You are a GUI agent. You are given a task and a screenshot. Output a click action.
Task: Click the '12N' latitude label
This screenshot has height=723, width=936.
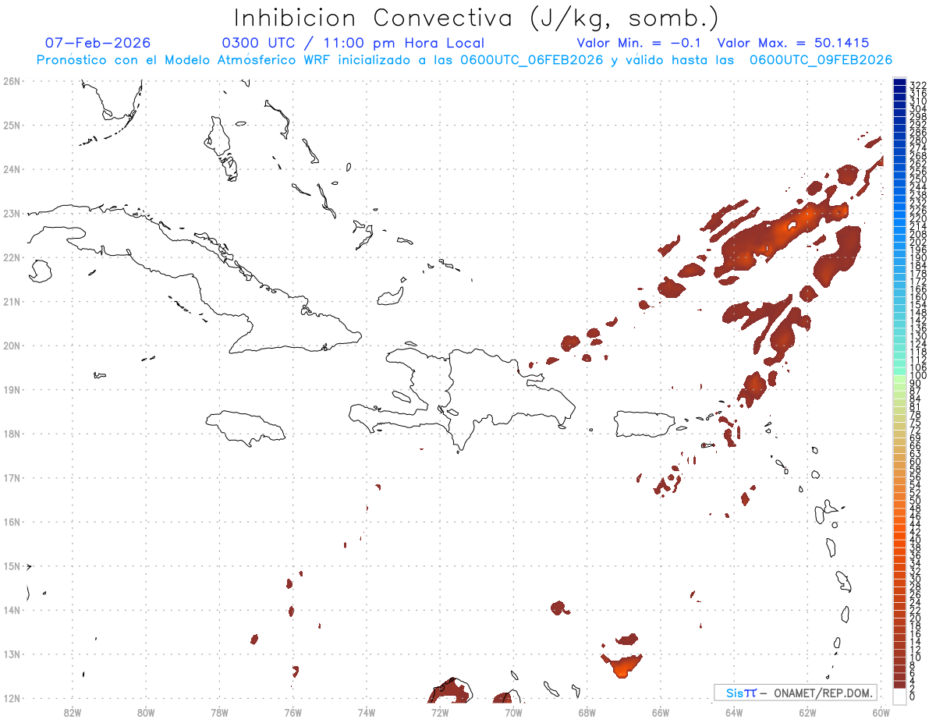click(12, 698)
